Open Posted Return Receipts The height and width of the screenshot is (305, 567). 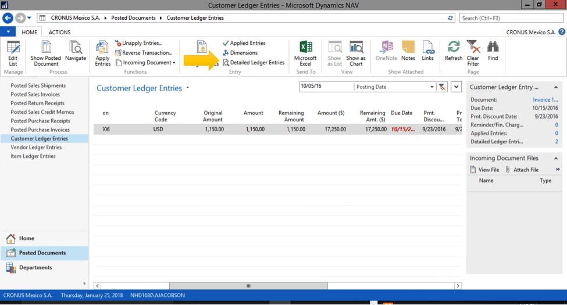click(x=38, y=103)
